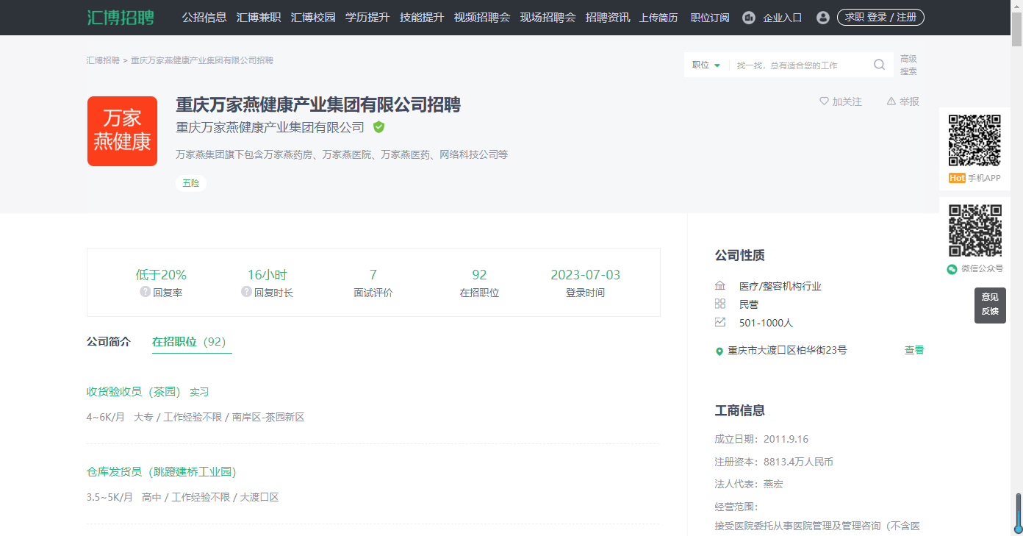Open 学历提升 in navigation

(367, 18)
